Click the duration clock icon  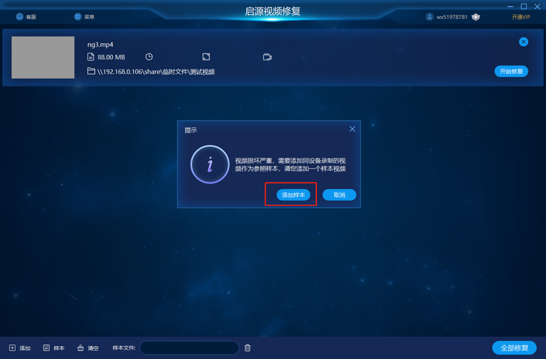click(149, 57)
